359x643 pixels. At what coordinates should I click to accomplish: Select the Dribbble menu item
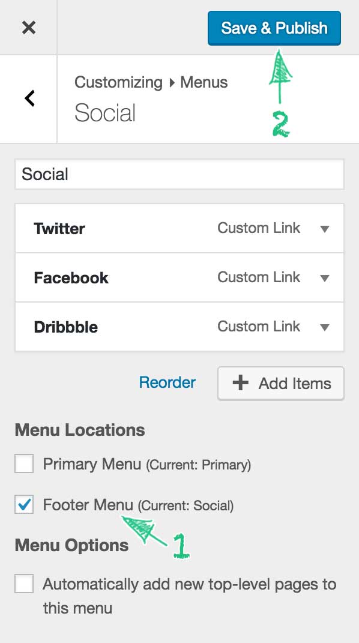coord(179,327)
